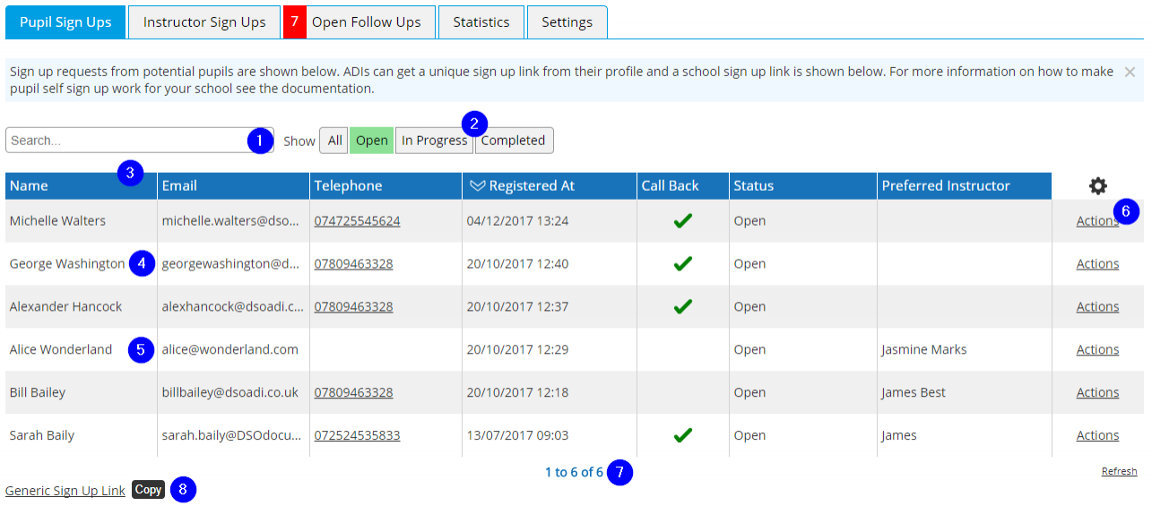Copy the generic sign up link
Screen dimensions: 1152x506
(148, 489)
